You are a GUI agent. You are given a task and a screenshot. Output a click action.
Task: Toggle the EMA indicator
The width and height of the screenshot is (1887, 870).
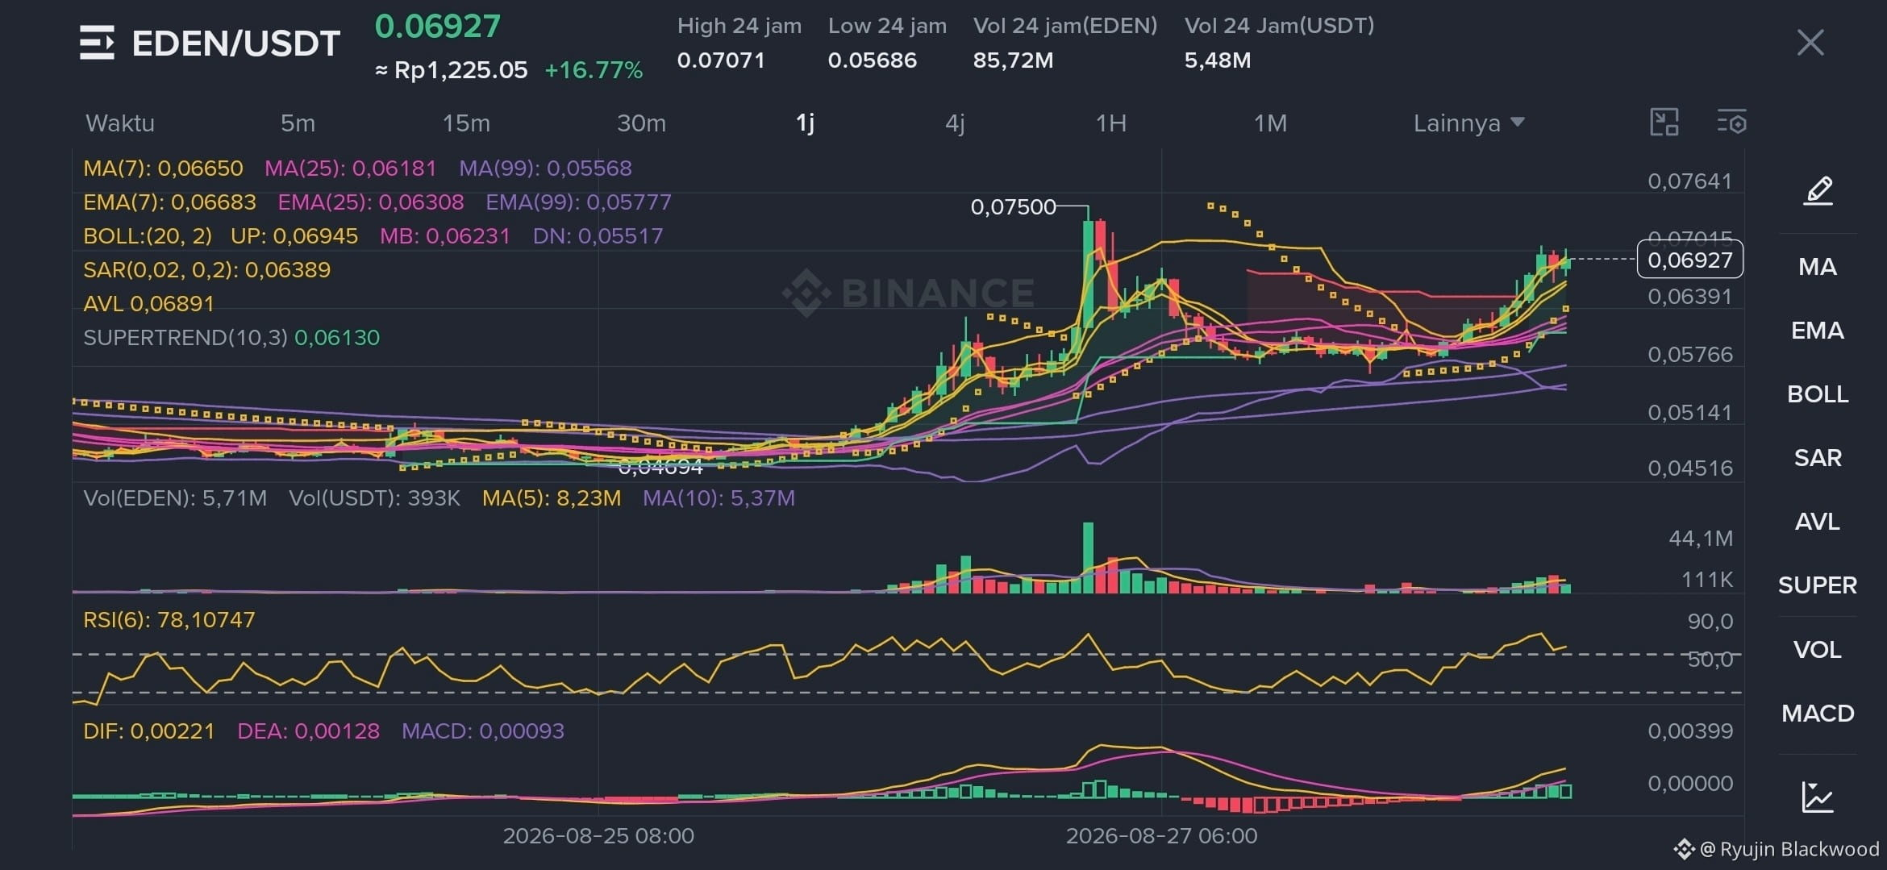[1818, 331]
